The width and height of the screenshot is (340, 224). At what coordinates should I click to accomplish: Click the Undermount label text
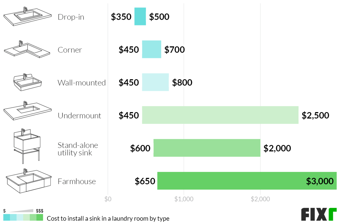point(79,116)
